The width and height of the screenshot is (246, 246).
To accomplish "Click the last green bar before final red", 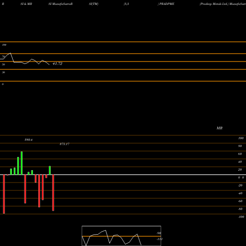I will click(50, 170).
